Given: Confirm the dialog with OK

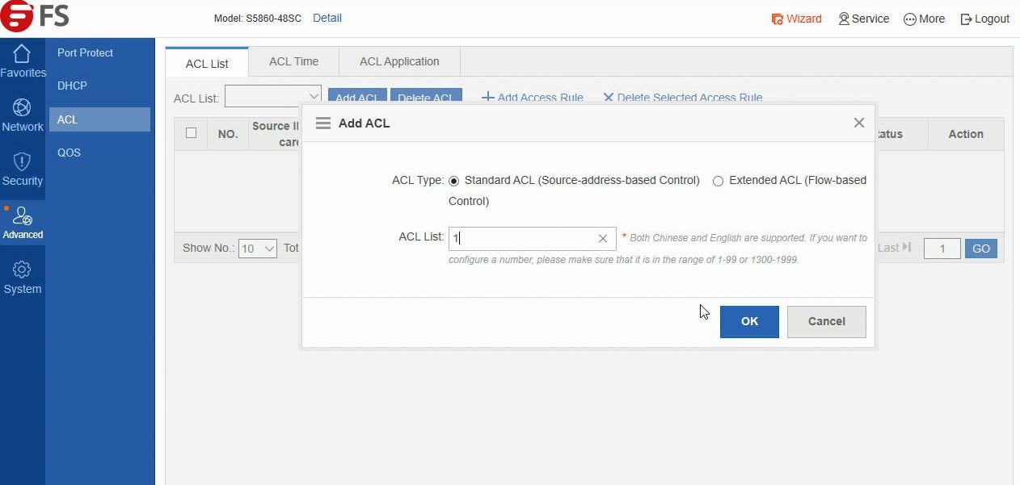Looking at the screenshot, I should click(749, 321).
